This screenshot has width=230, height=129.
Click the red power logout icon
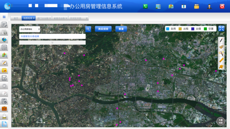pos(222,6)
